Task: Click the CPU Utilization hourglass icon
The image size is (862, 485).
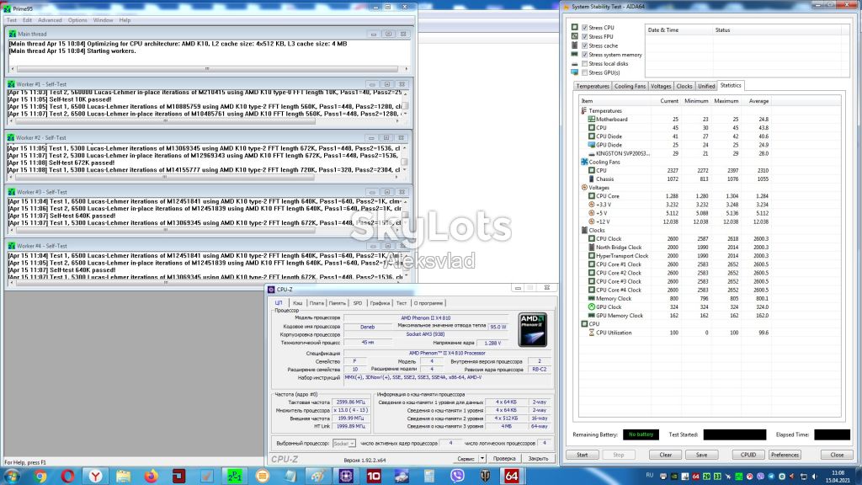Action: (x=592, y=333)
